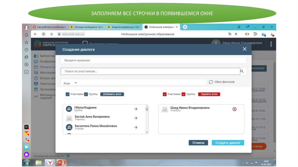The image size is (298, 167).
Task: Open Вопрос дня in the left menu
Action: pos(45,78)
